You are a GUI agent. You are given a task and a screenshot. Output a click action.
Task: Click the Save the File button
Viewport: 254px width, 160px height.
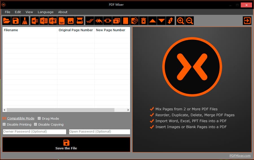pos(66,145)
